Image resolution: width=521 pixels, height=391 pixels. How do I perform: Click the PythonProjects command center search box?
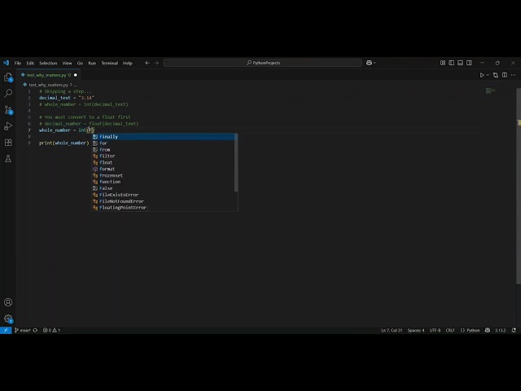[262, 63]
